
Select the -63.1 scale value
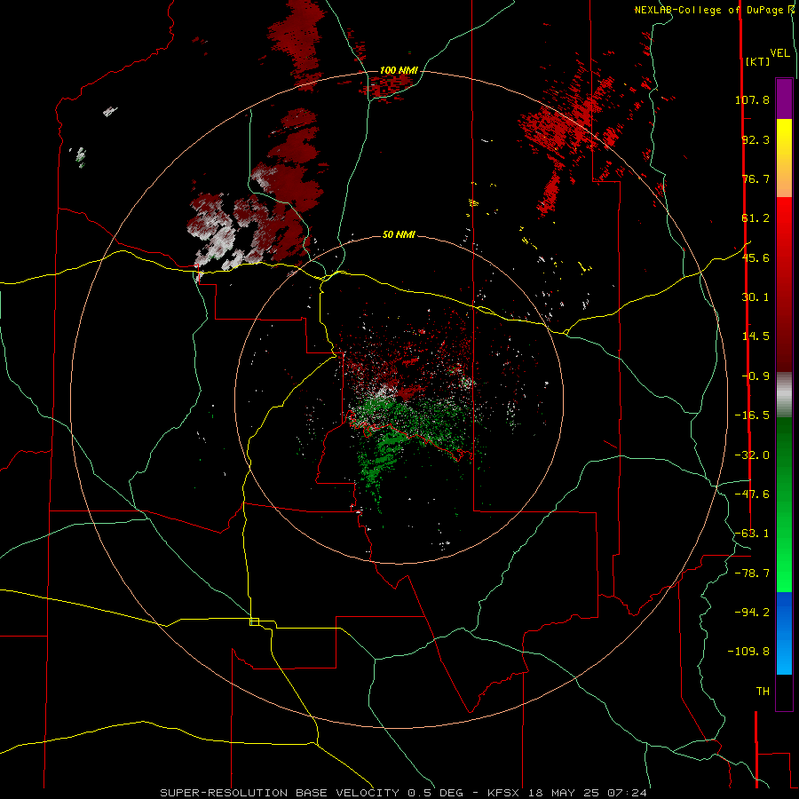pyautogui.click(x=752, y=534)
